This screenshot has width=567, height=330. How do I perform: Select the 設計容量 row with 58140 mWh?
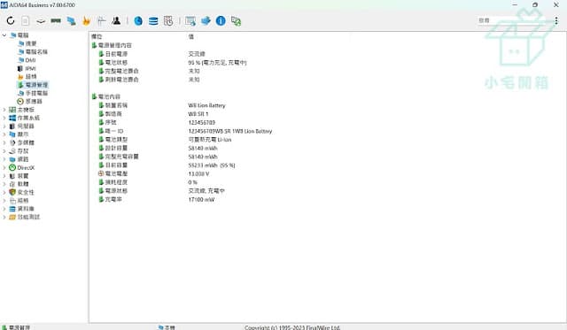[x=158, y=148]
